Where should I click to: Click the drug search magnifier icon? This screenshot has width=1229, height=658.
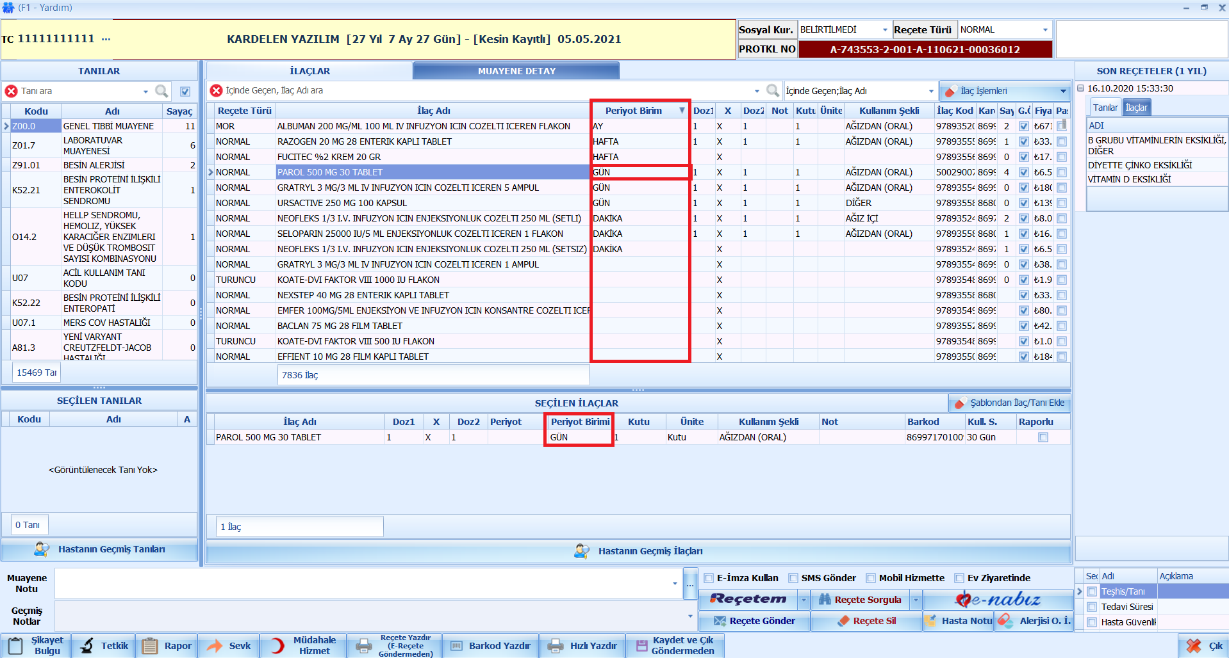773,91
